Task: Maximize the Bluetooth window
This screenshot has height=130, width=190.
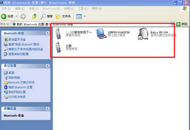Action: (181, 3)
